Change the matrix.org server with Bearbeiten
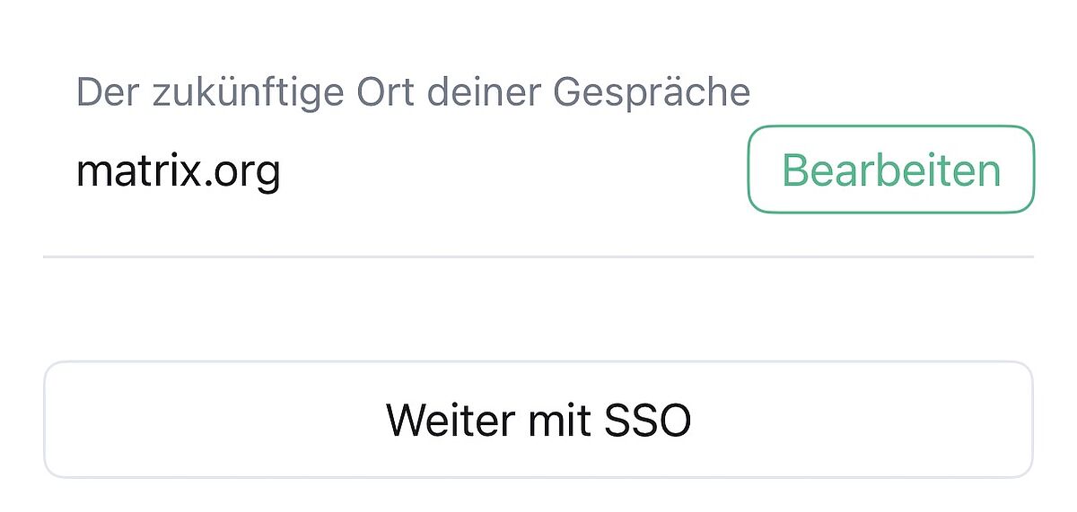The width and height of the screenshot is (1077, 512). [x=890, y=169]
